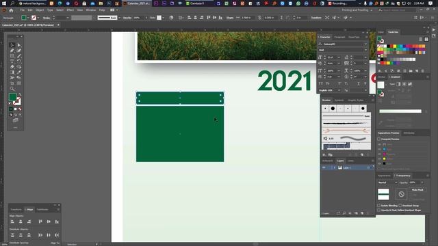Open the Type menu

50,10
